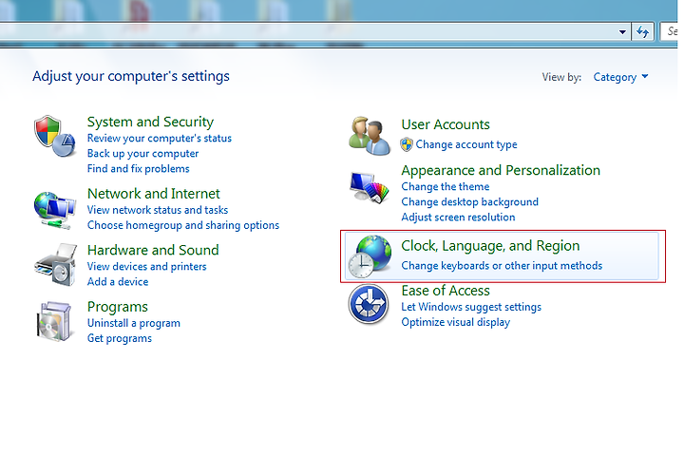Select Optimize visual display
684x455 pixels.
point(455,322)
